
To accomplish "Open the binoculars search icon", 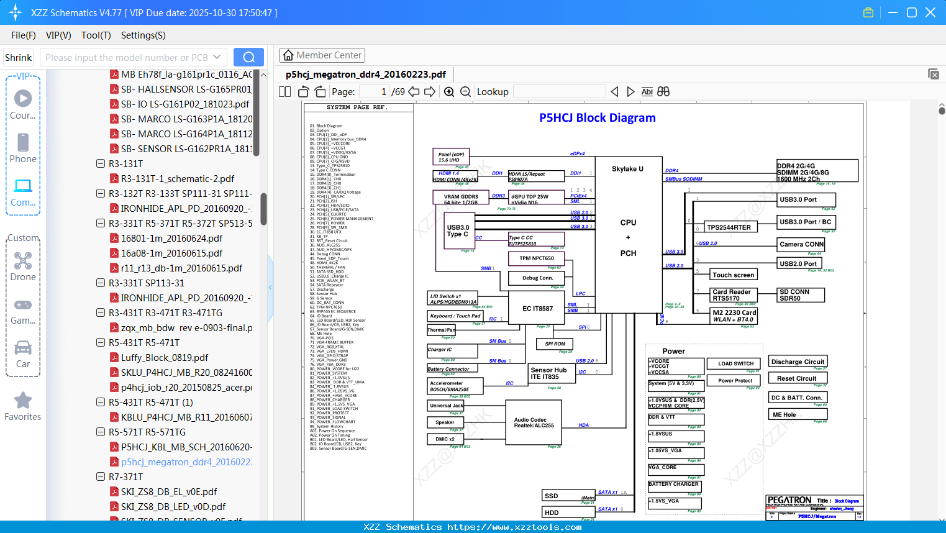I will click(663, 92).
